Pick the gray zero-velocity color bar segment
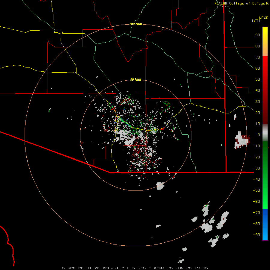Image resolution: width=270 pixels, height=270 pixels. (265, 133)
